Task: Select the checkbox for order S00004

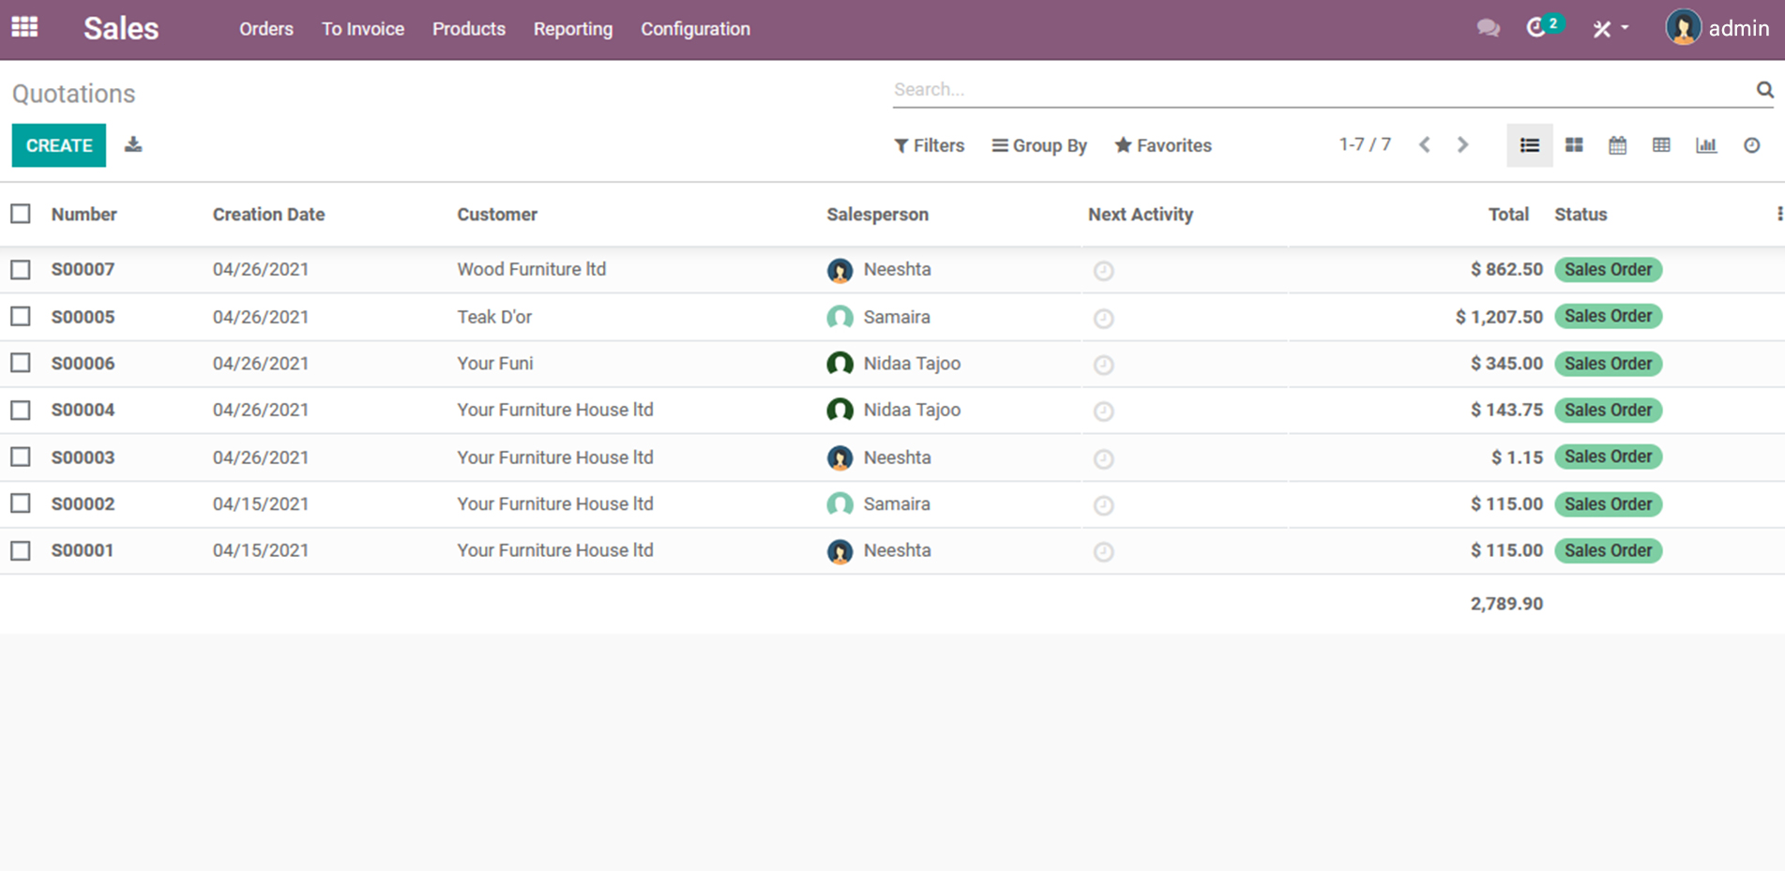Action: tap(21, 411)
